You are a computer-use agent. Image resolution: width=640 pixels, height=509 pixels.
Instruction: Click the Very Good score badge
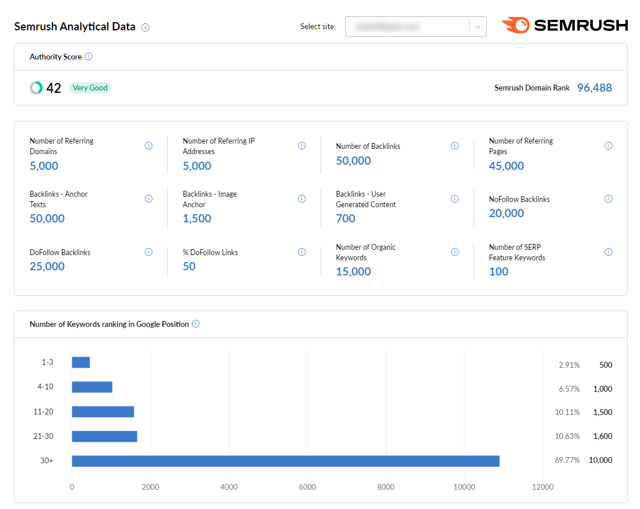(x=90, y=88)
